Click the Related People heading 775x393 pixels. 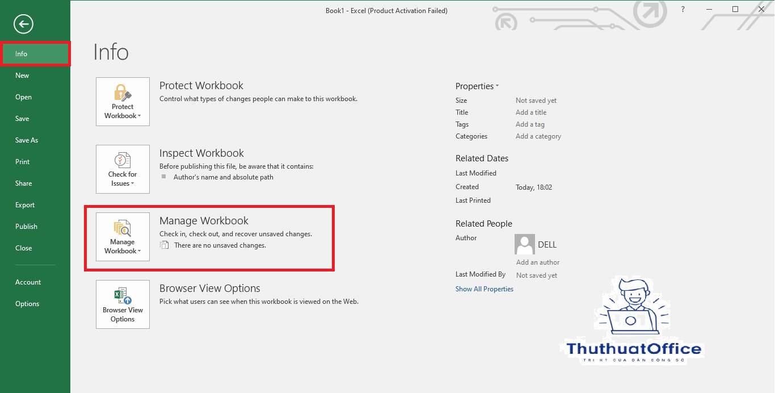tap(484, 224)
